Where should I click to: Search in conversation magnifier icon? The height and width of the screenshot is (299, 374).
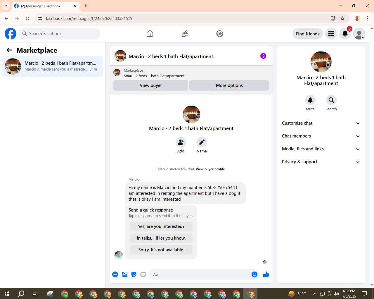pos(331,100)
